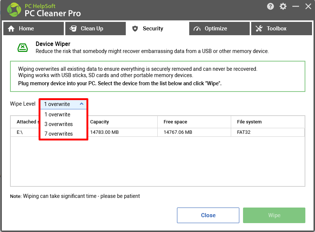Choose 3 overwrites wipe level
315x232 pixels.
point(63,124)
